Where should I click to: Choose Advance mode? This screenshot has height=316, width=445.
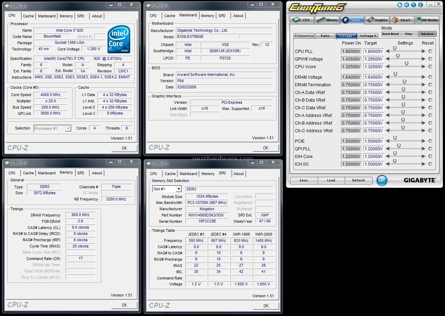click(x=427, y=34)
